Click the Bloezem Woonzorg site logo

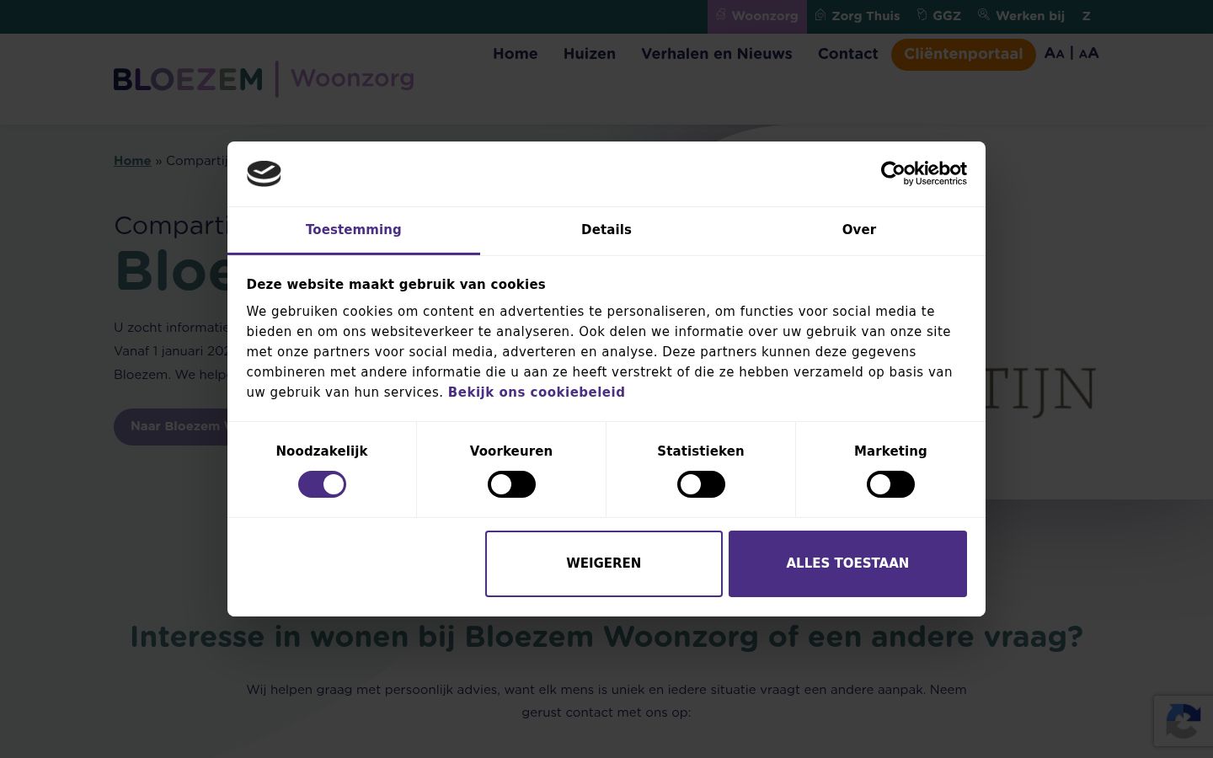[x=264, y=79]
